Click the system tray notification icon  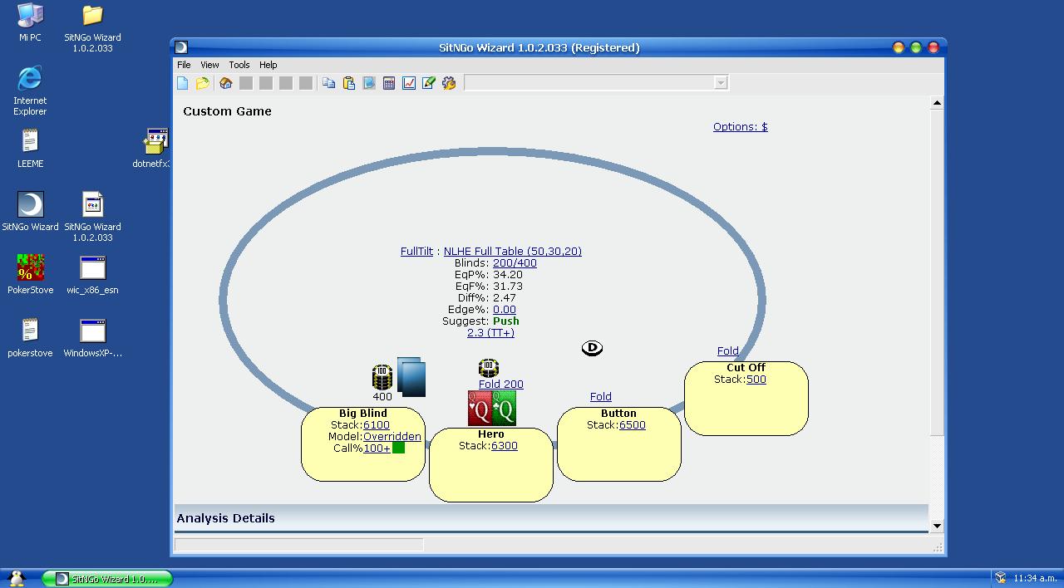click(x=1001, y=578)
